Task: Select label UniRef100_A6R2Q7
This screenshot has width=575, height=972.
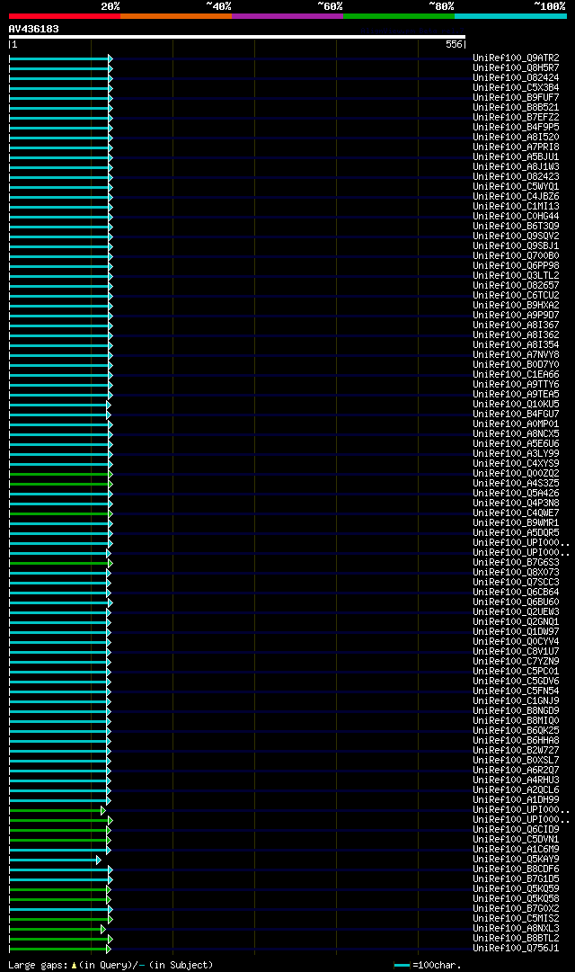Action: click(x=516, y=771)
